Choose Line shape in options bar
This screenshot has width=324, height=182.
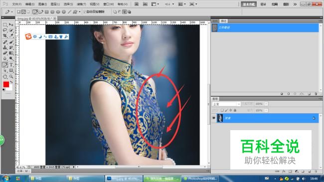tap(69, 12)
